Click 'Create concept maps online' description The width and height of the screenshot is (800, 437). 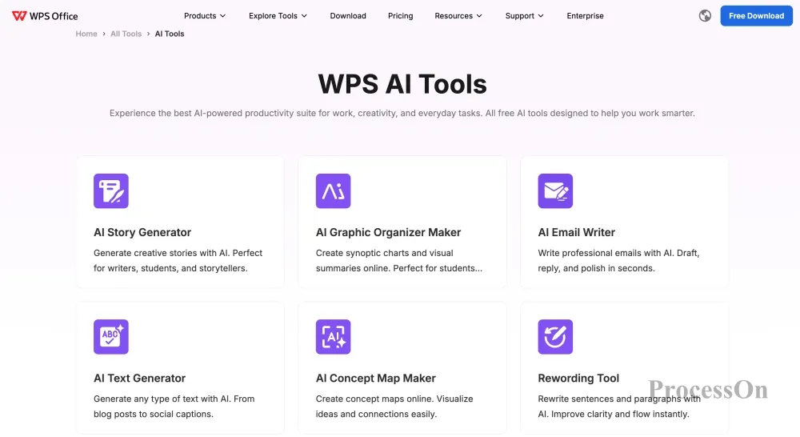394,407
